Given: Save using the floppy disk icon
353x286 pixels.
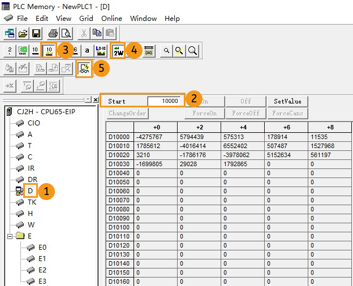Looking at the screenshot, I should click(x=36, y=33).
